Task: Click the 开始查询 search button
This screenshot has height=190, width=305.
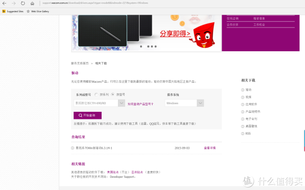Action: [87, 115]
